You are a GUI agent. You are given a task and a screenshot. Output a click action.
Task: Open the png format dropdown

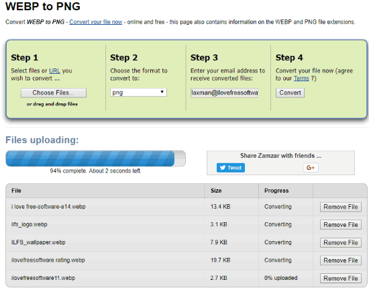coord(138,93)
